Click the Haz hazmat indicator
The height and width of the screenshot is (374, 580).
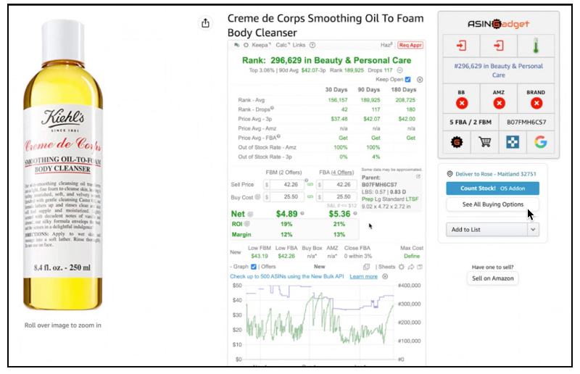386,45
